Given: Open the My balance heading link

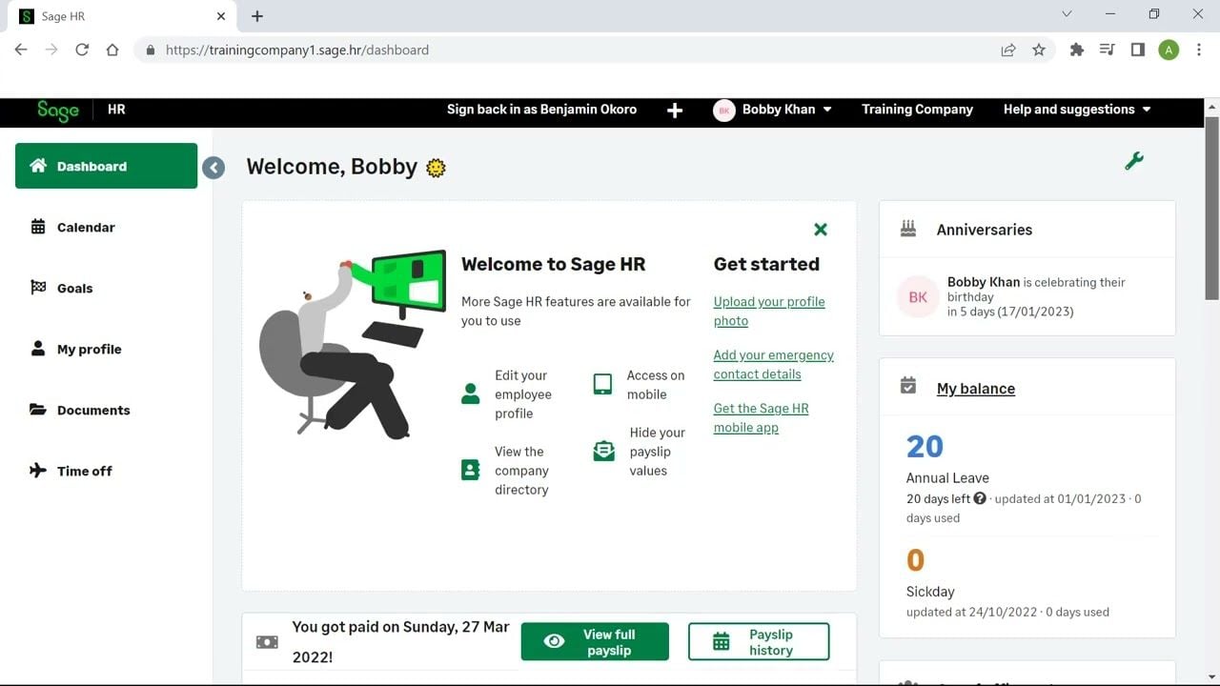Looking at the screenshot, I should (975, 389).
